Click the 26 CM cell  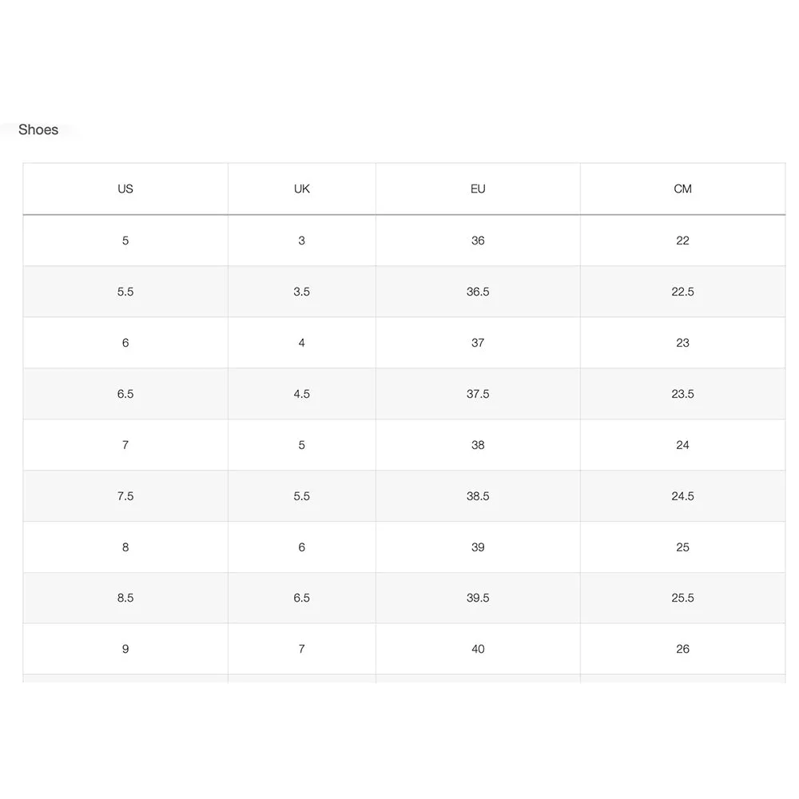[683, 649]
